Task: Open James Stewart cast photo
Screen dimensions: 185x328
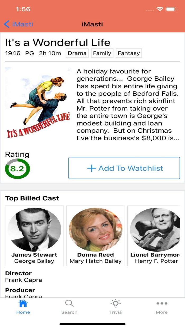Action: (34, 229)
